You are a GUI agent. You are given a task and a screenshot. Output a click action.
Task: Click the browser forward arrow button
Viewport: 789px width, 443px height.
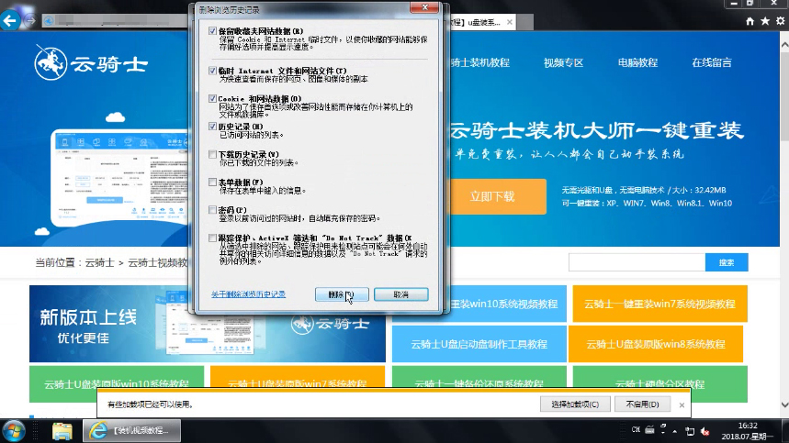point(31,20)
